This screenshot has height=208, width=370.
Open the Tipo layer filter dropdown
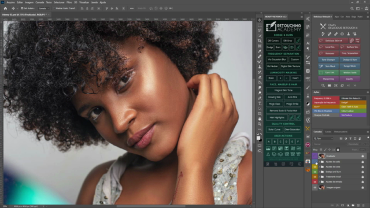click(323, 139)
